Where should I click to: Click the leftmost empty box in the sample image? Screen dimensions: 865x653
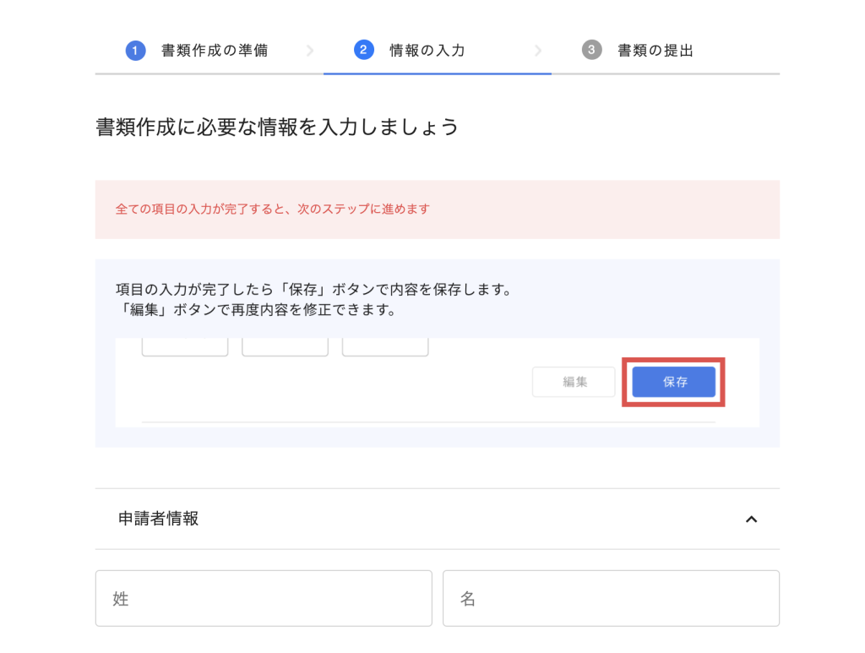click(x=184, y=346)
